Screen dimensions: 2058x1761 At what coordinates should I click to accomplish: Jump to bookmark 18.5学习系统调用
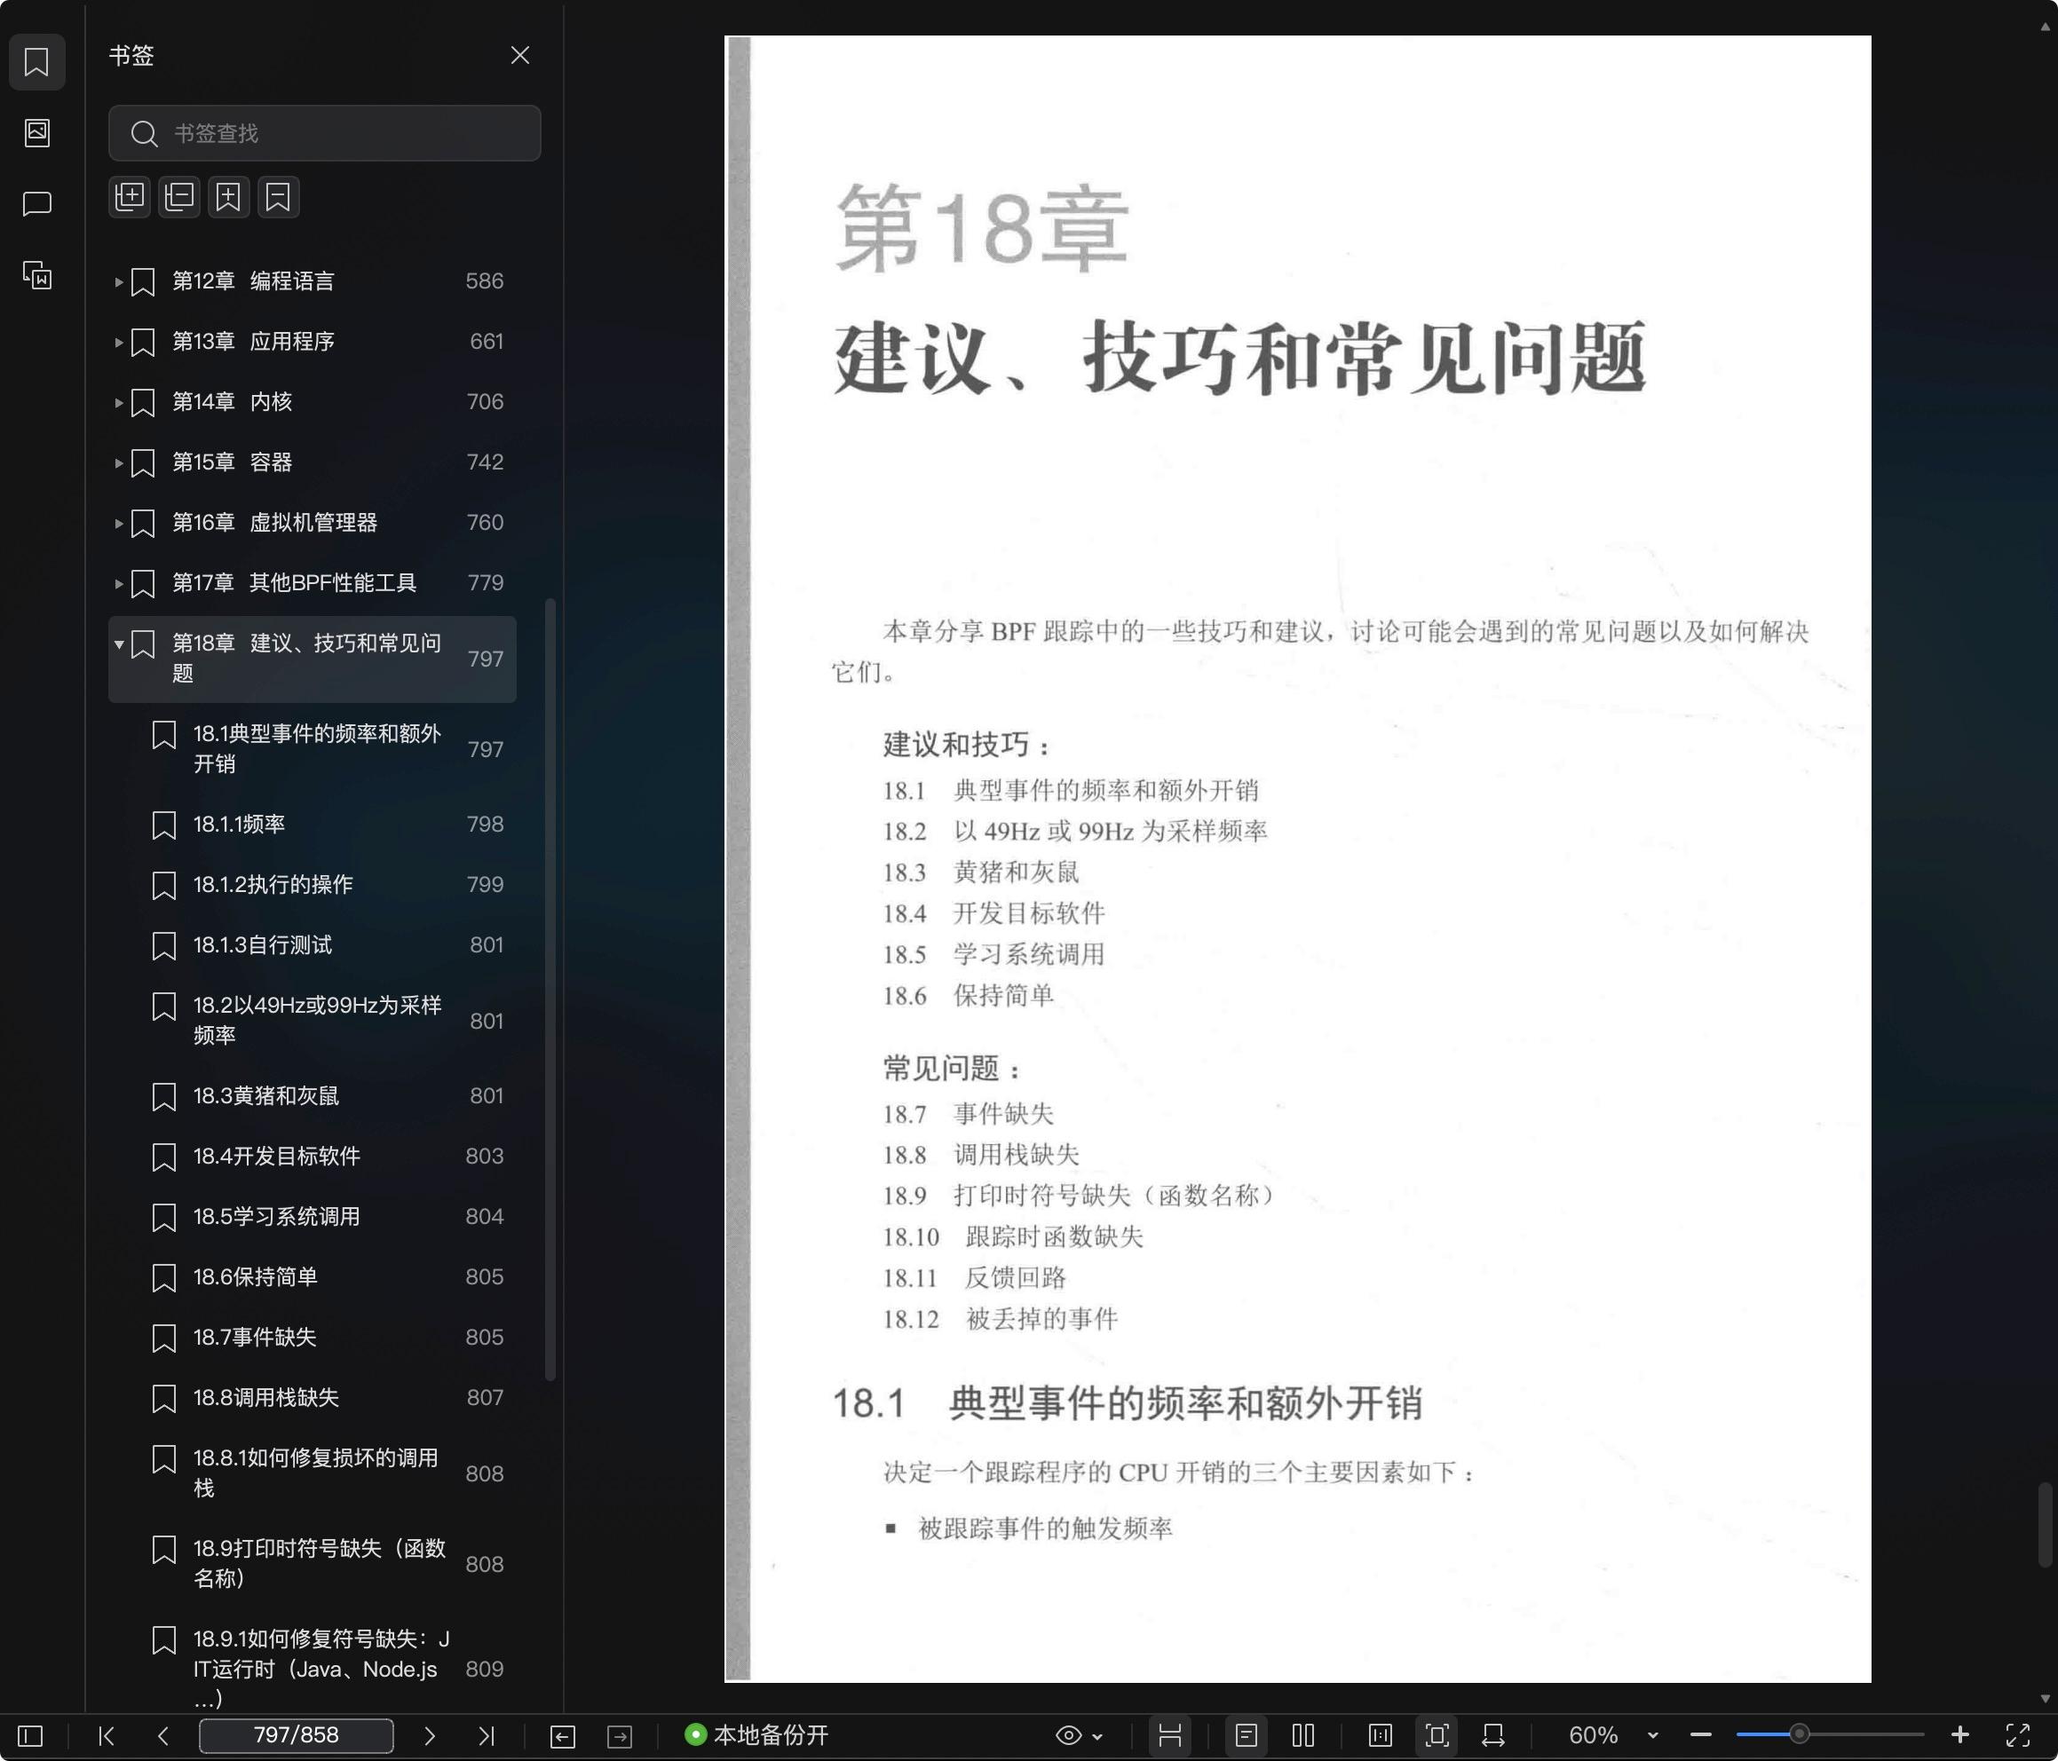point(312,1217)
